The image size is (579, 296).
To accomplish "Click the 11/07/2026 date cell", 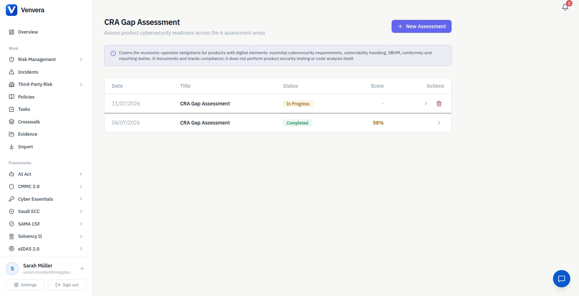I will (x=126, y=104).
